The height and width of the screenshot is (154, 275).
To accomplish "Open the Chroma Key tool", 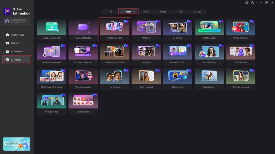I will tap(178, 79).
